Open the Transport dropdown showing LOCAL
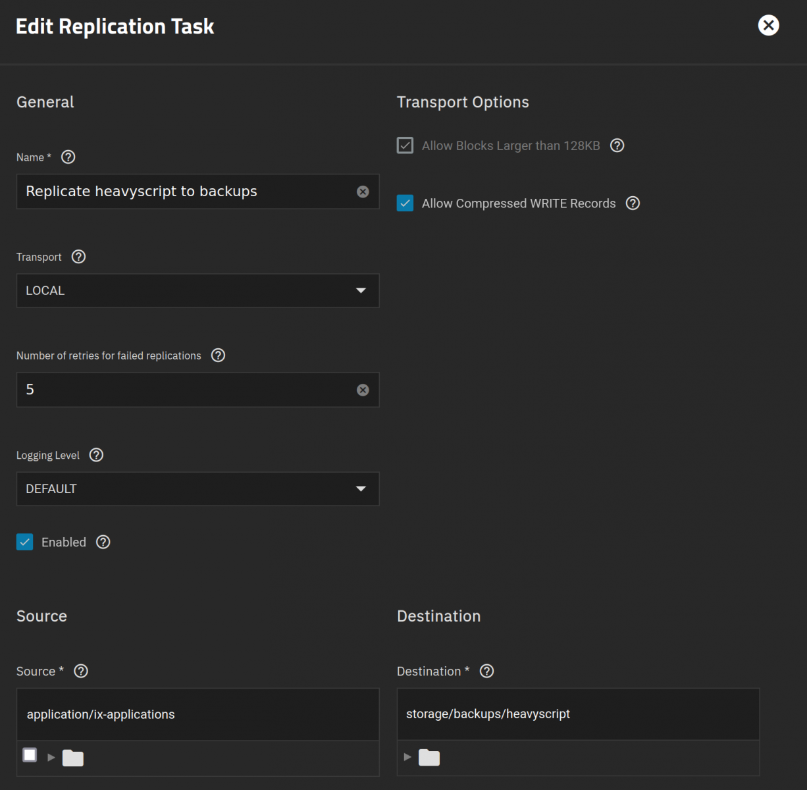The image size is (807, 790). (x=197, y=290)
